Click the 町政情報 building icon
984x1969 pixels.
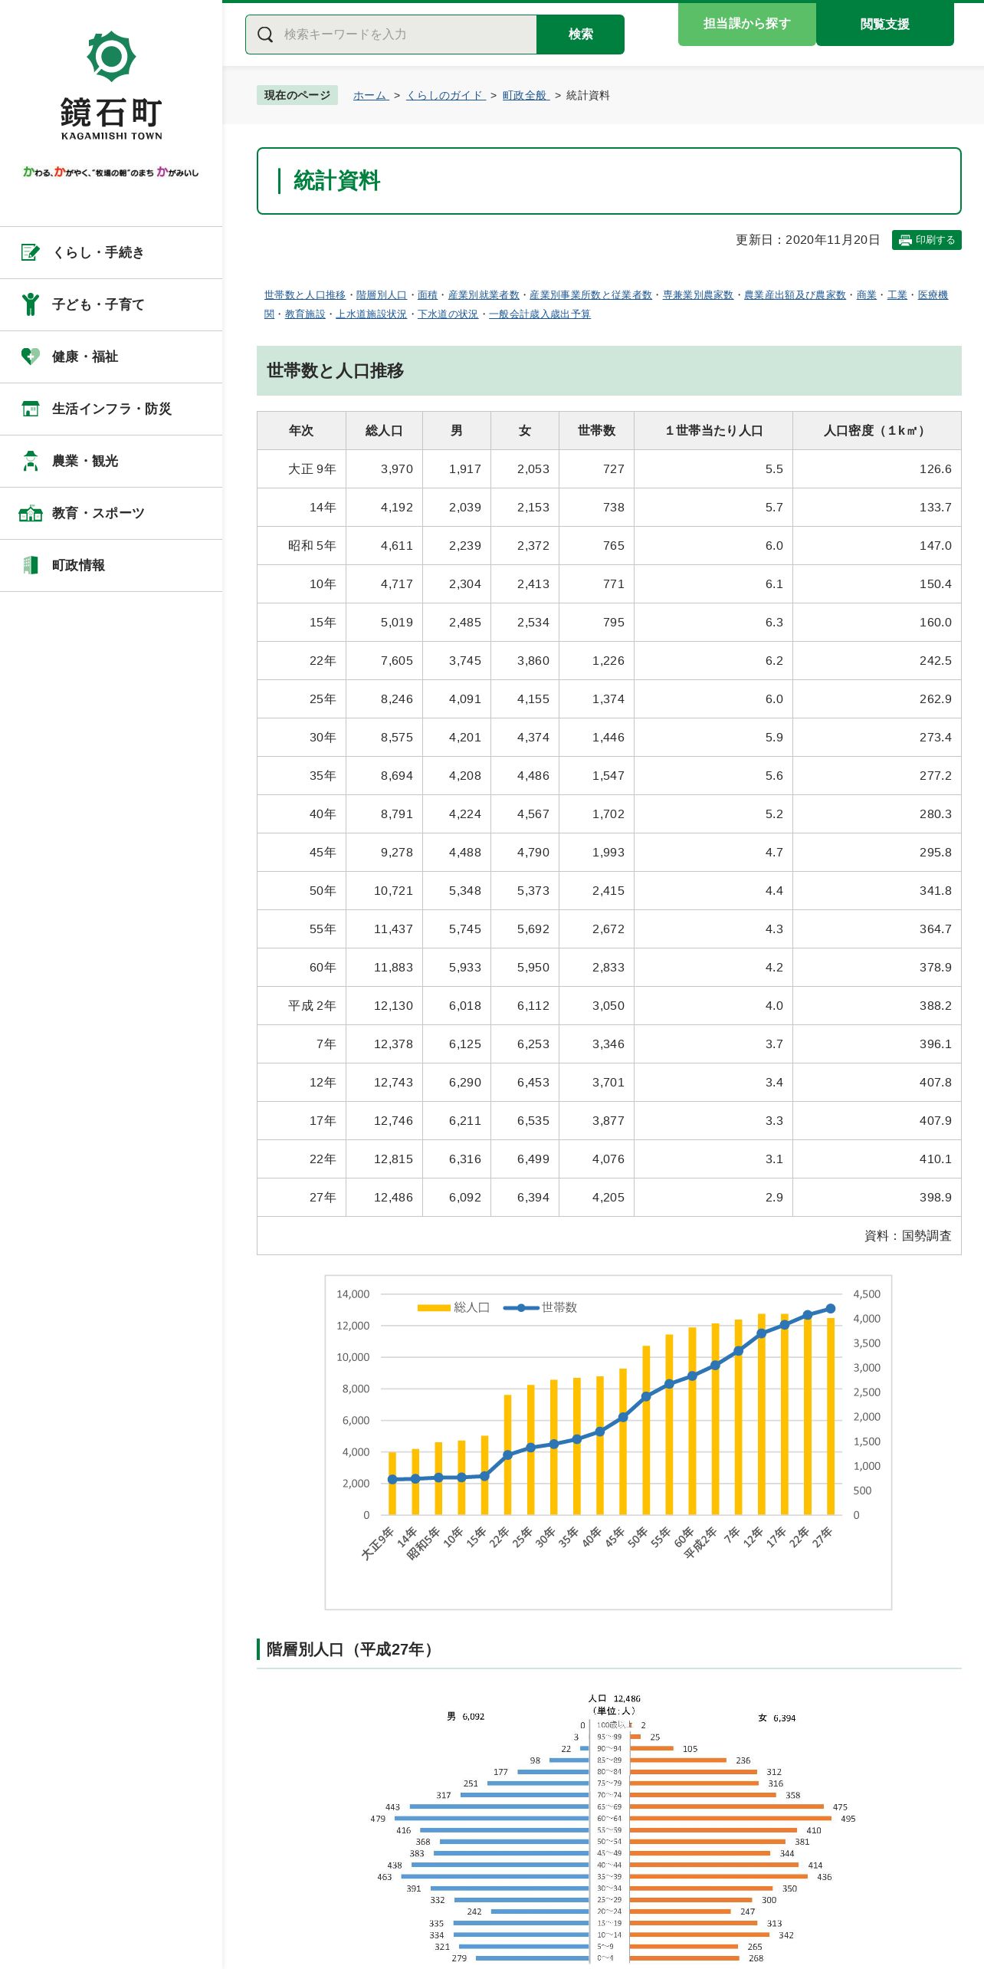click(30, 565)
